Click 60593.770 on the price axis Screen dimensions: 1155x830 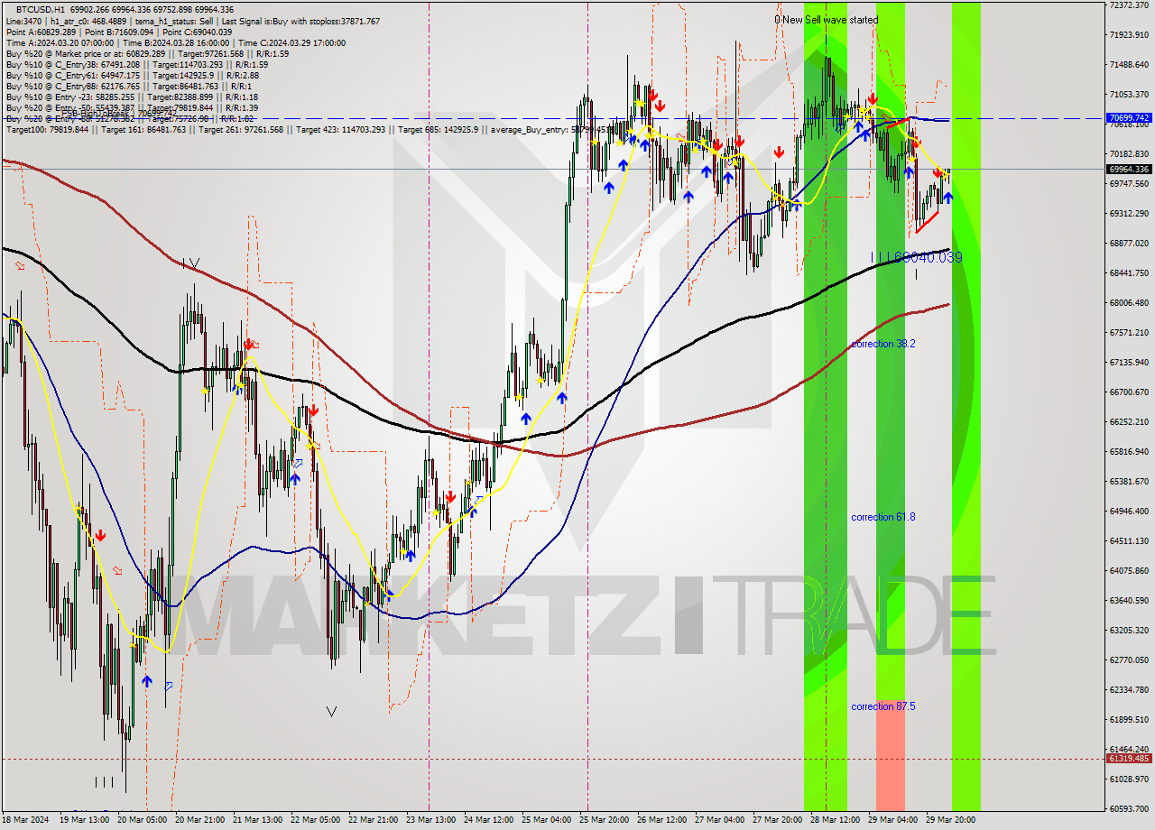coord(1129,808)
